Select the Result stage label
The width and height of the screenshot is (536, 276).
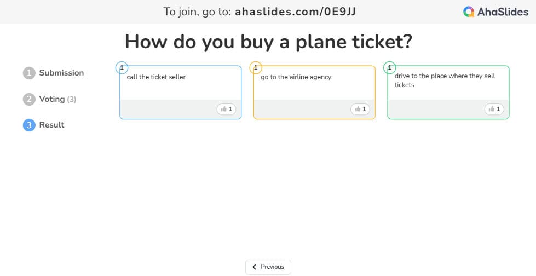tap(51, 125)
